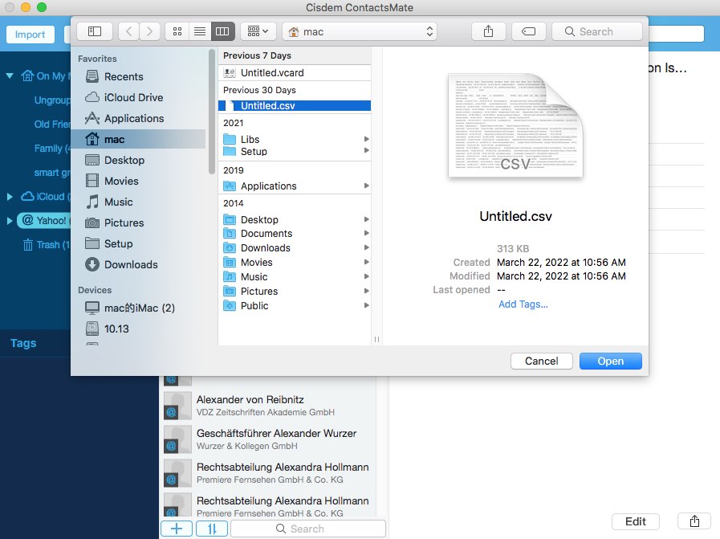720x539 pixels.
Task: Select contact Geschäftsführer Alexander Wurzer
Action: point(268,439)
